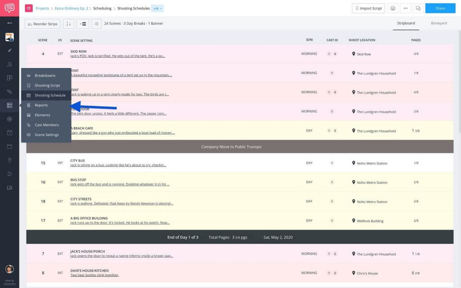Go to Projects in the breadcrumb
This screenshot has height=288, width=461.
click(x=42, y=8)
